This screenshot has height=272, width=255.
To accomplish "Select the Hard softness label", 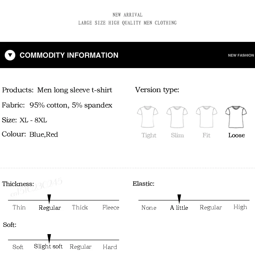I will (x=110, y=247).
